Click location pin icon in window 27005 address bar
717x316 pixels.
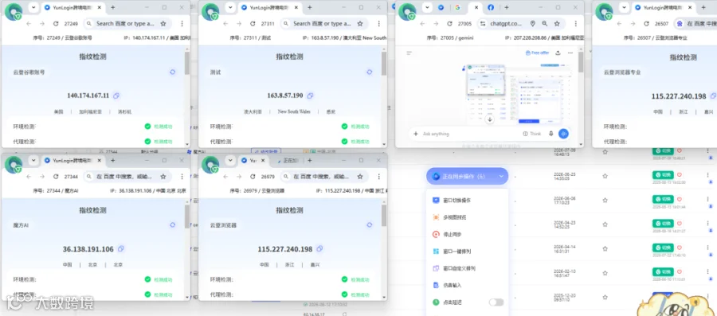(533, 24)
